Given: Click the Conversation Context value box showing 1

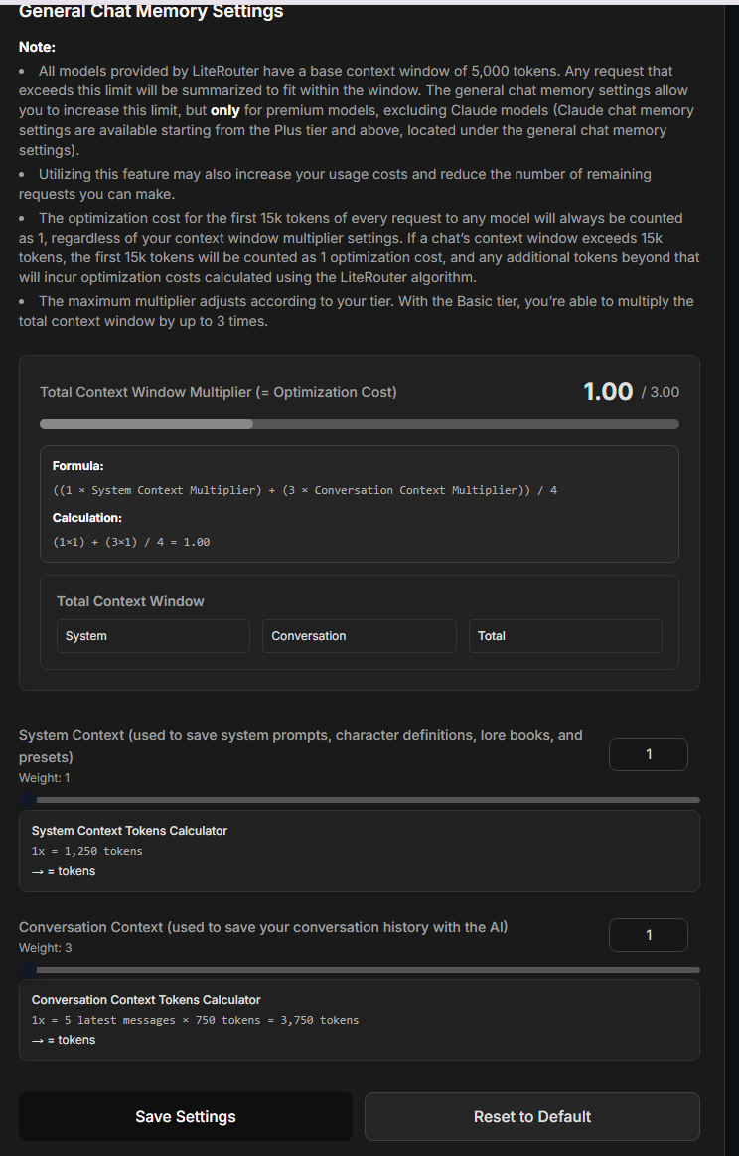Looking at the screenshot, I should (x=648, y=934).
